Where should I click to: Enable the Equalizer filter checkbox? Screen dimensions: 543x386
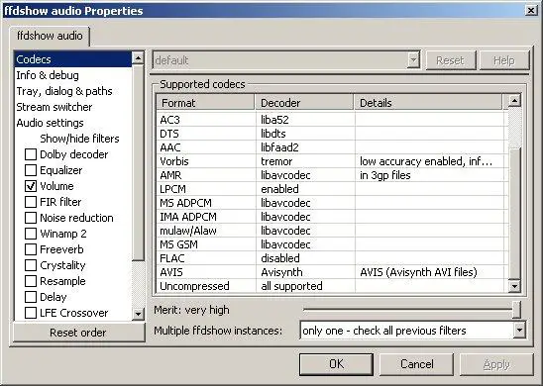(x=31, y=170)
